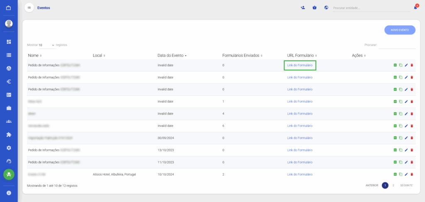The height and width of the screenshot is (202, 425).
Task: Open the puzzle piece extensions icon
Action: 9,134
